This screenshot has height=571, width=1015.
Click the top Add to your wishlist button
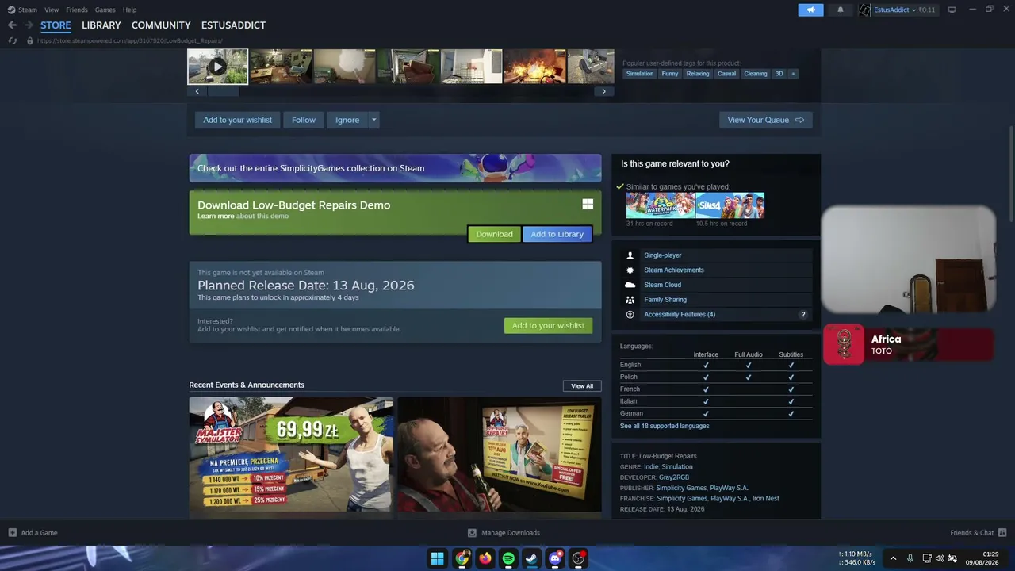click(x=237, y=120)
